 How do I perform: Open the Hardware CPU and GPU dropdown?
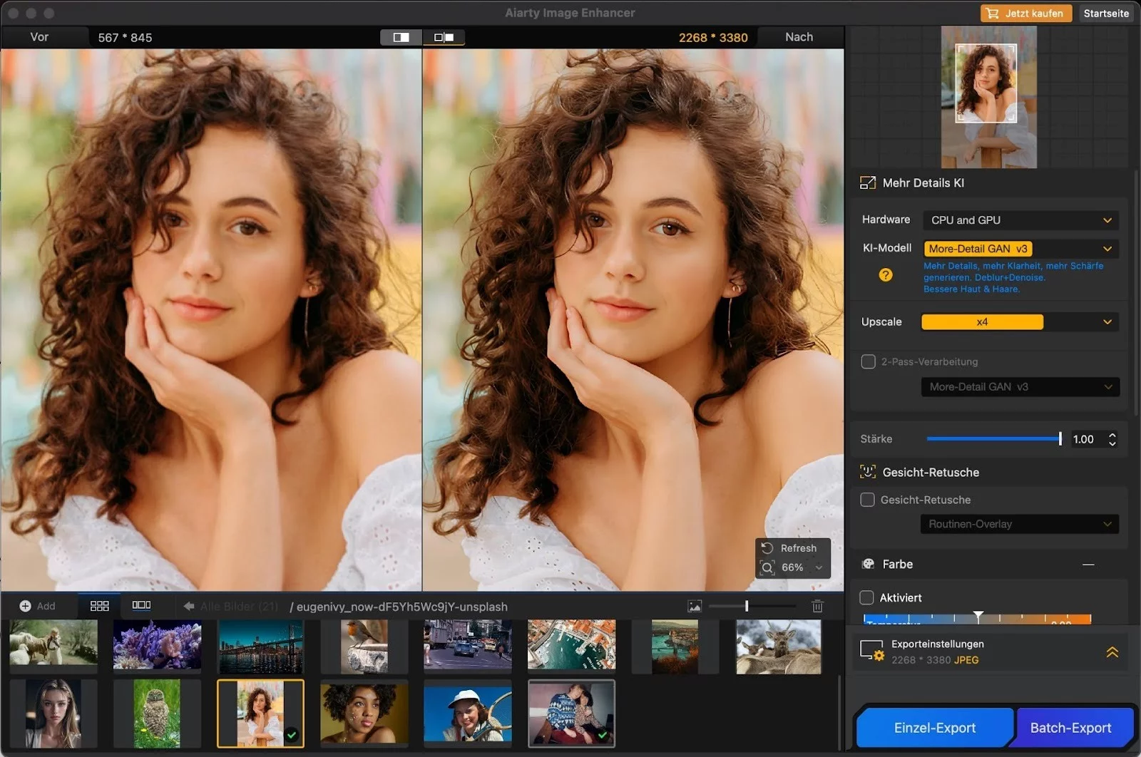click(x=1020, y=220)
